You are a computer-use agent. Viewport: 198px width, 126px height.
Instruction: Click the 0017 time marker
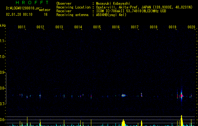pyautogui.click(x=135, y=27)
